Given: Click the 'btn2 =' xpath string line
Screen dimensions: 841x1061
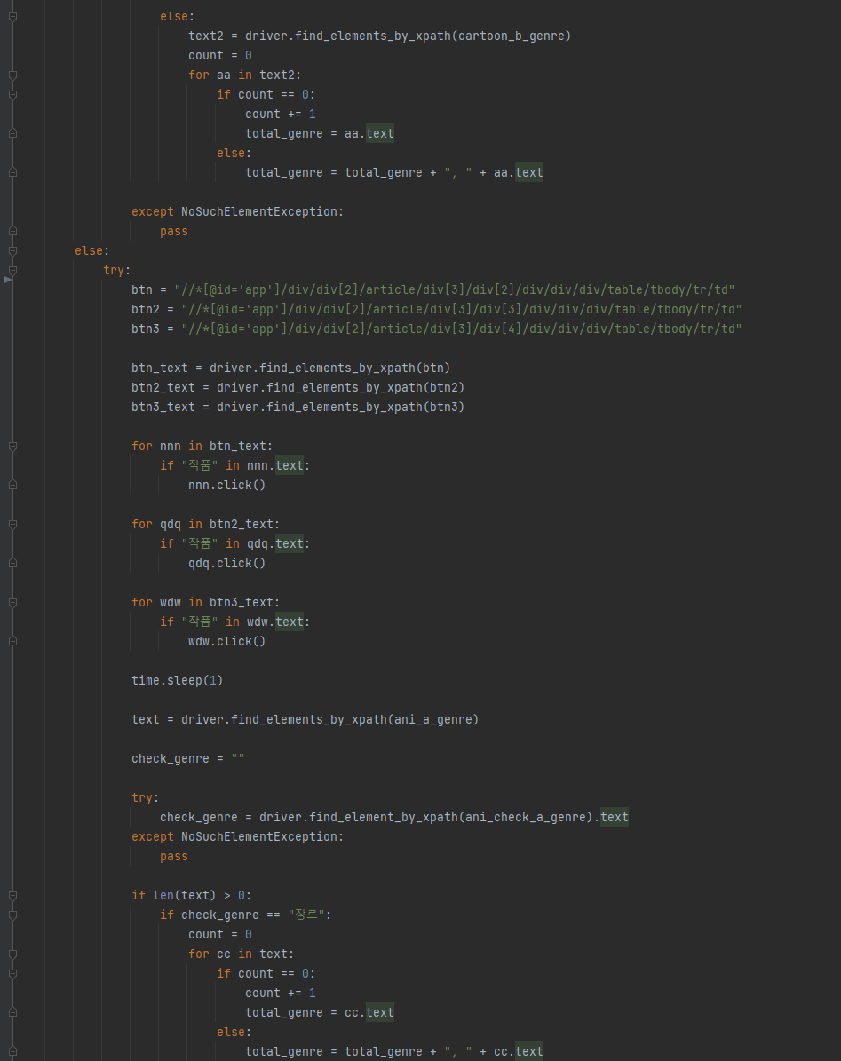Looking at the screenshot, I should (436, 309).
